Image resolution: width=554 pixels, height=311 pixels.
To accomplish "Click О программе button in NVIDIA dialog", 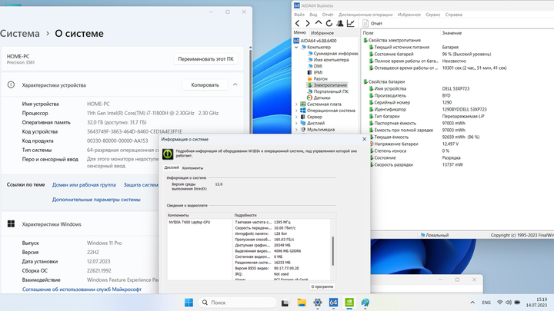I will [x=322, y=286].
